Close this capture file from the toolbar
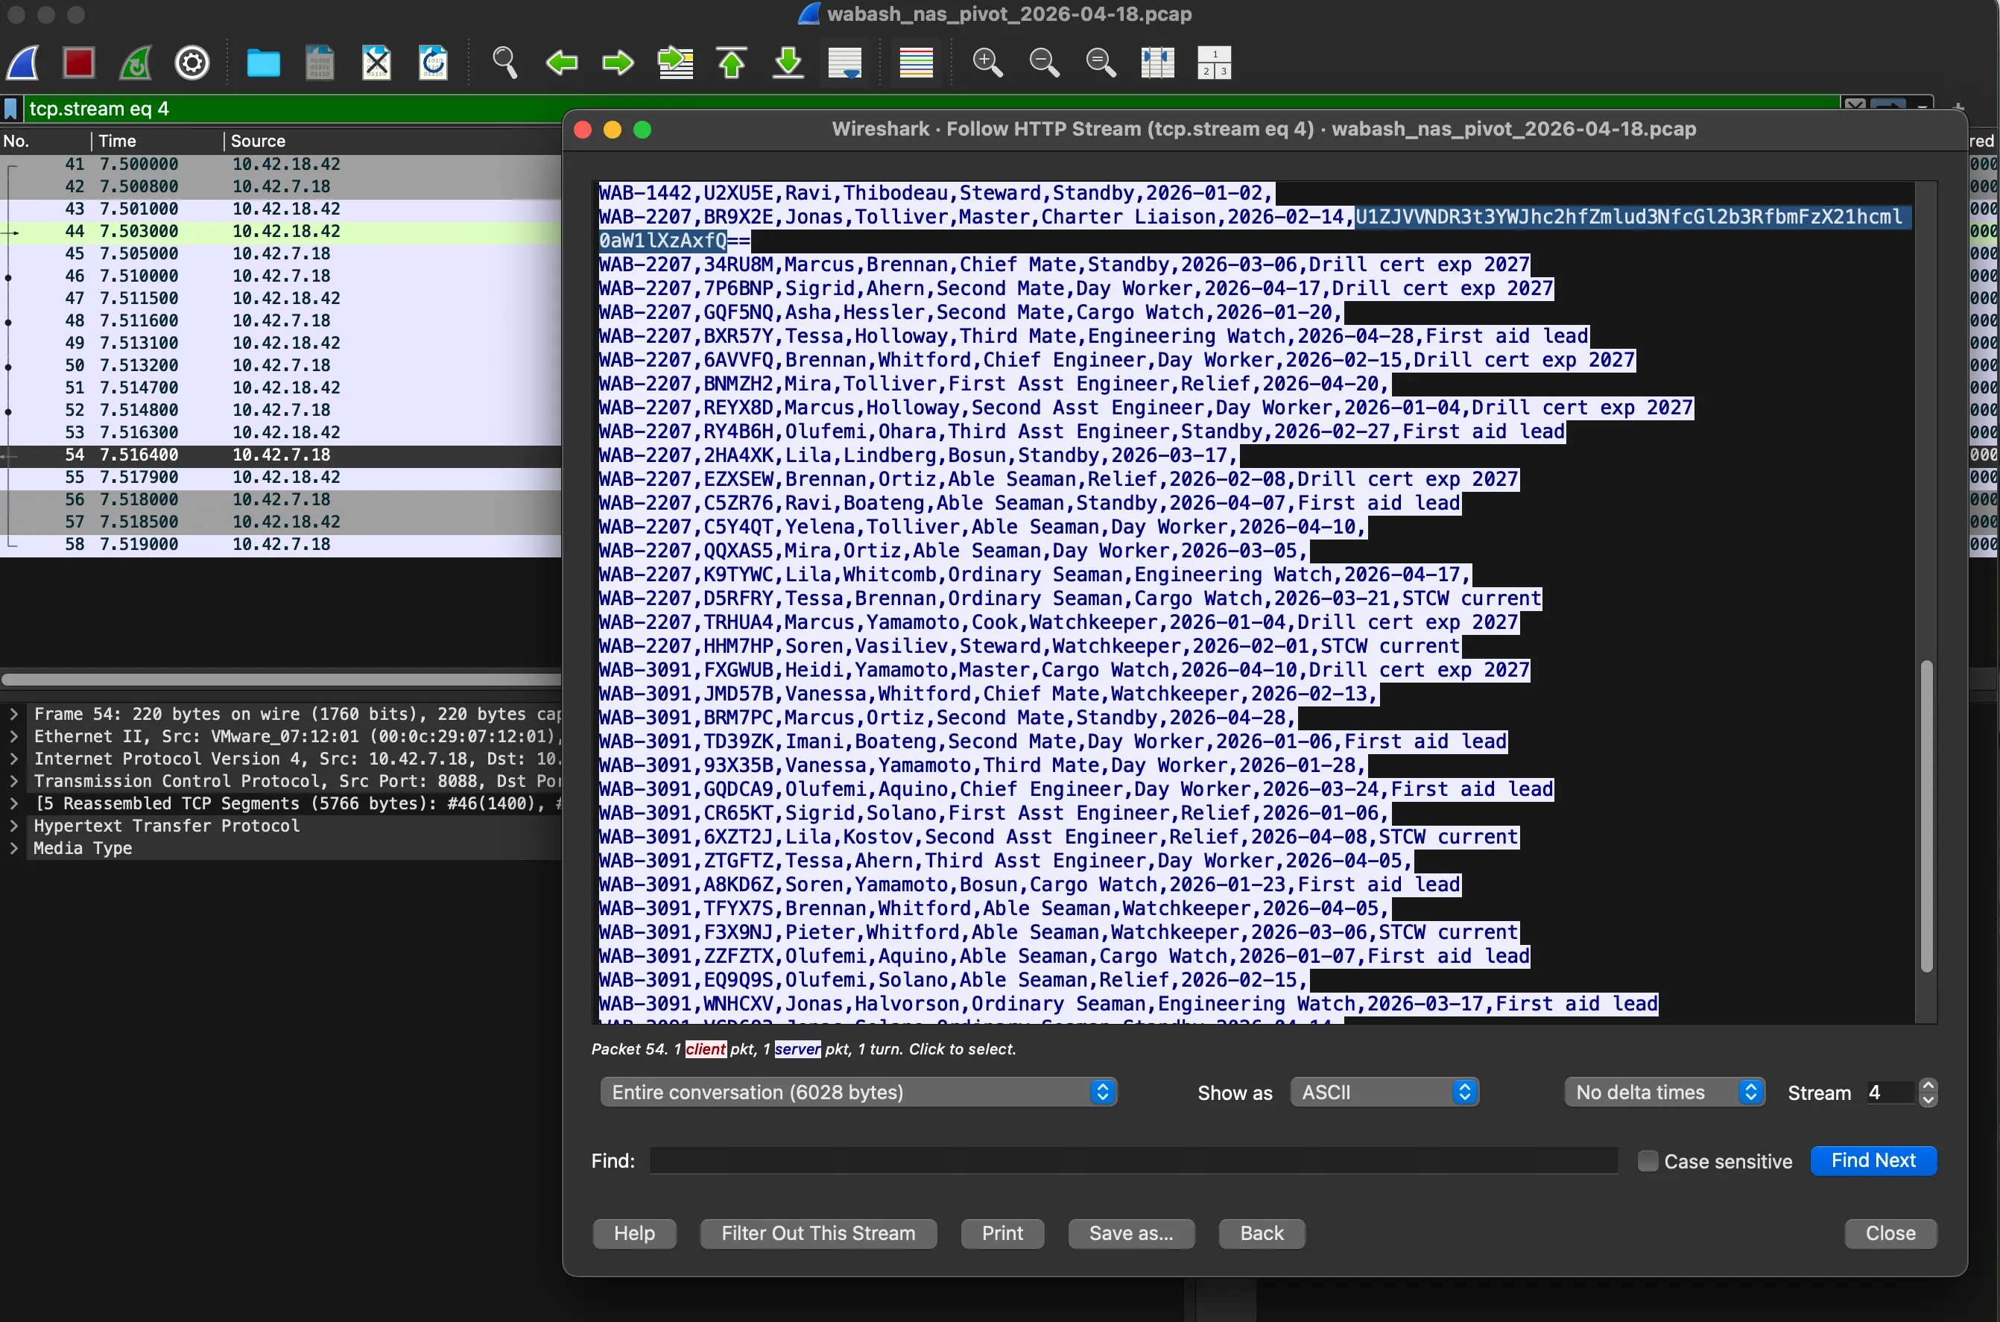The height and width of the screenshot is (1322, 2000). (x=376, y=63)
